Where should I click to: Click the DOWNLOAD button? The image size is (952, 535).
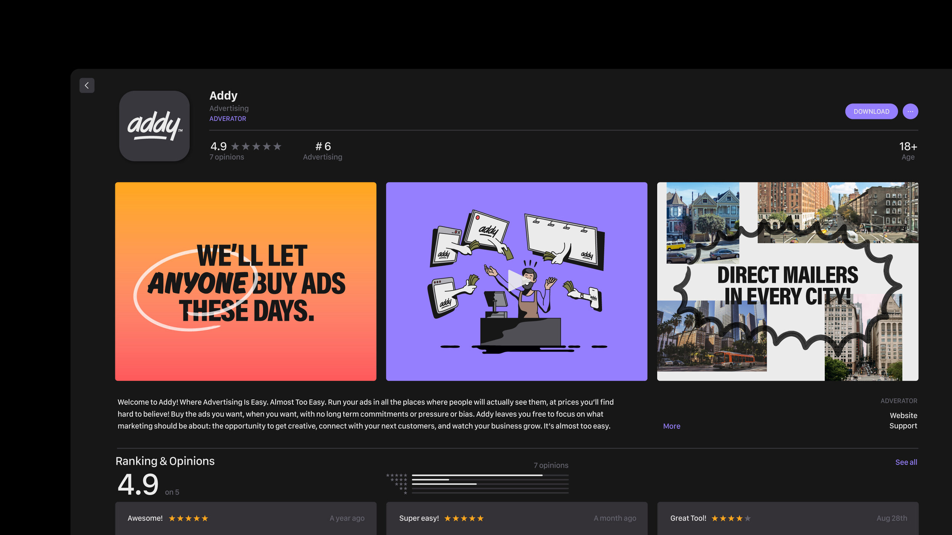(871, 112)
